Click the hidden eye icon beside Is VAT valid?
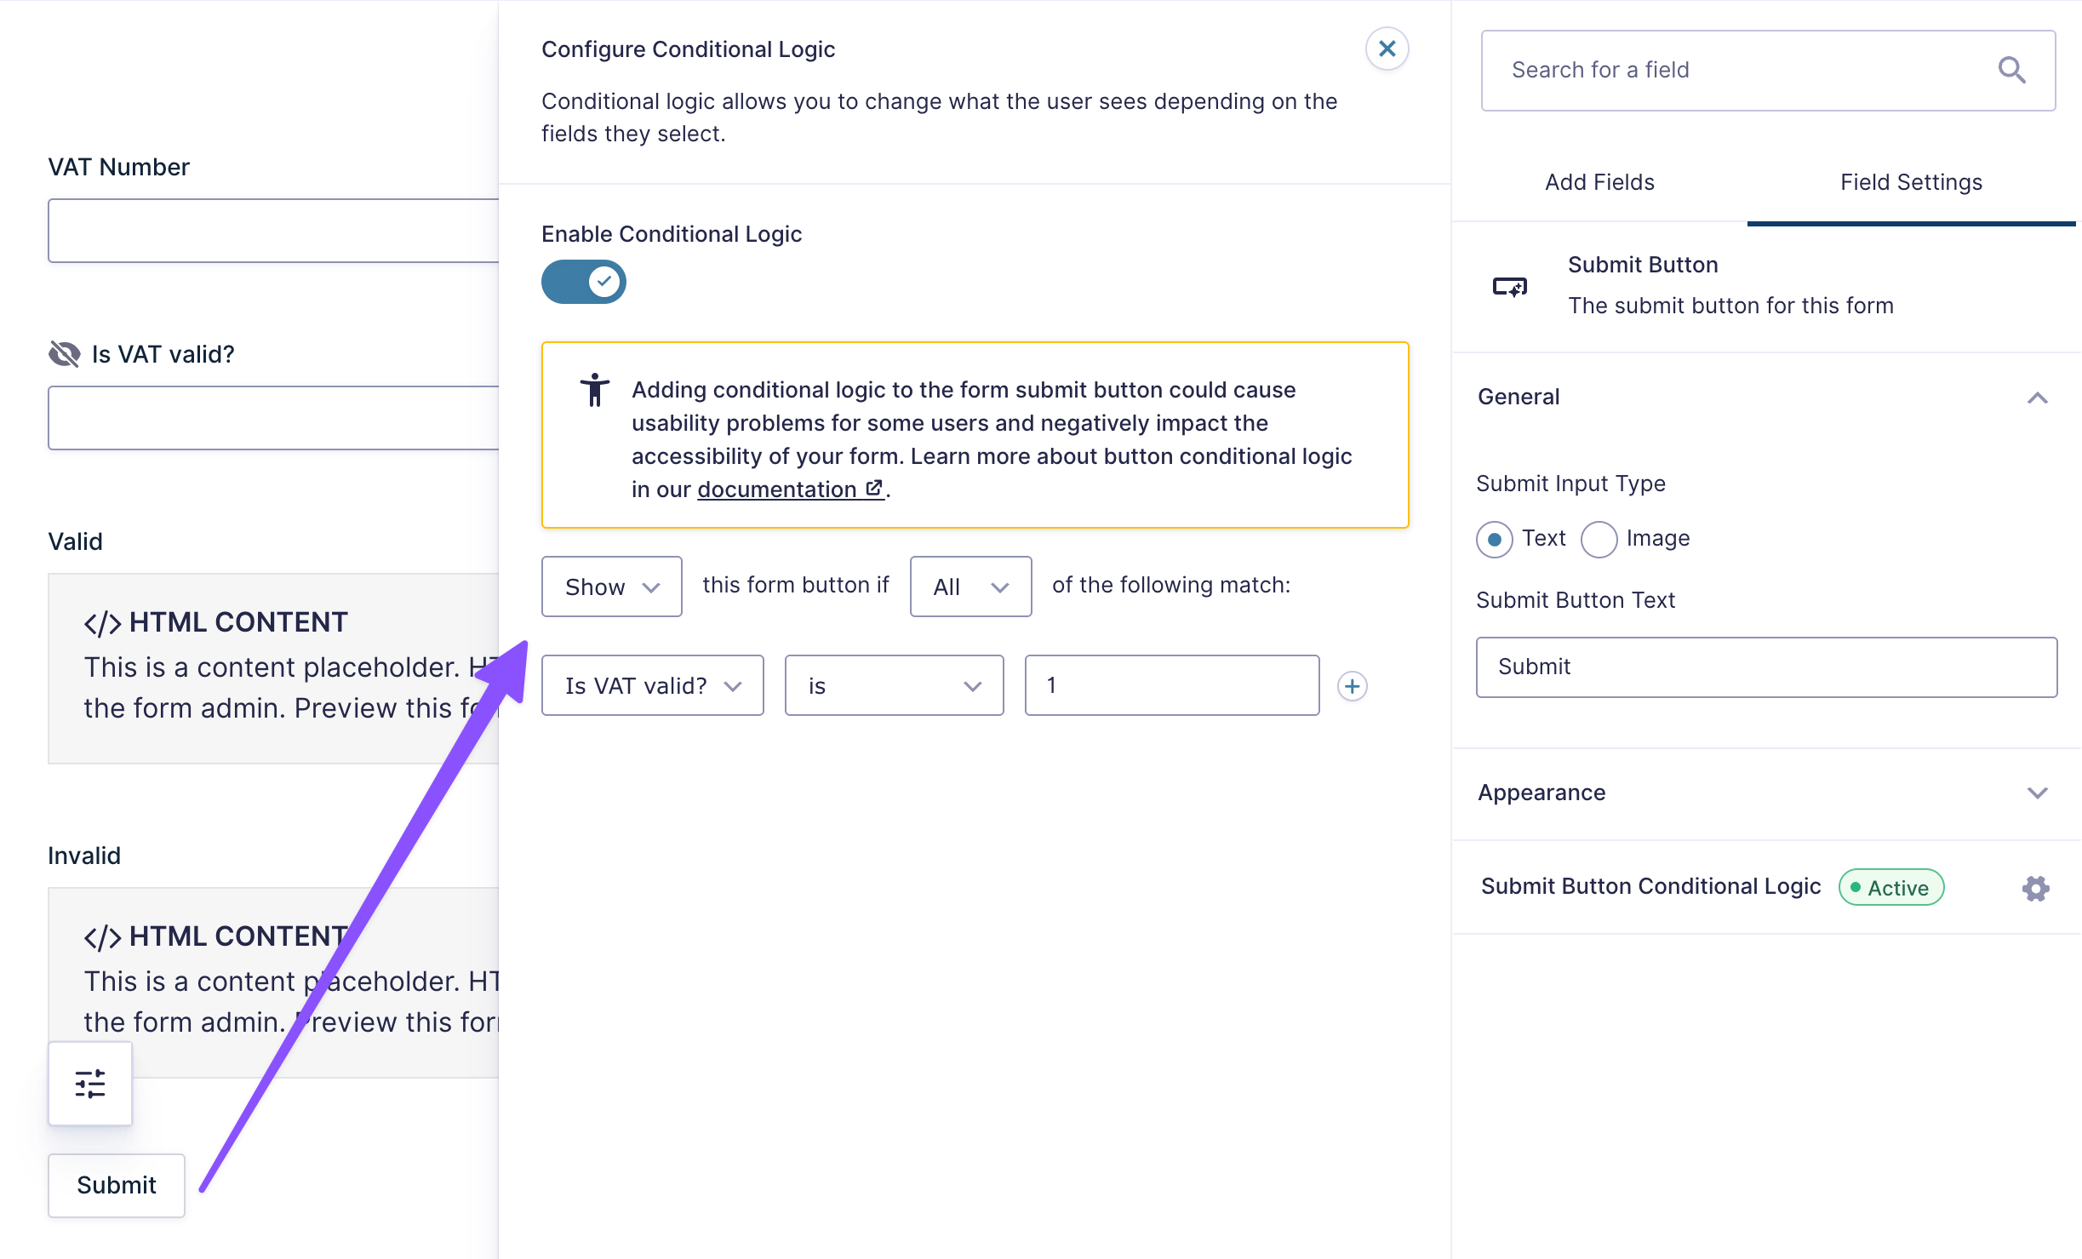This screenshot has width=2082, height=1259. (65, 353)
